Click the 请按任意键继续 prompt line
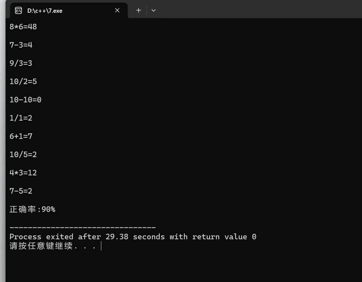The width and height of the screenshot is (362, 282). point(53,246)
